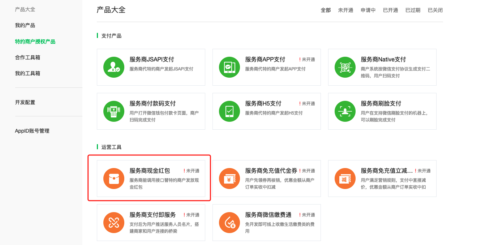Click 未开通 status on 服务商支付即服务 card

(192, 215)
